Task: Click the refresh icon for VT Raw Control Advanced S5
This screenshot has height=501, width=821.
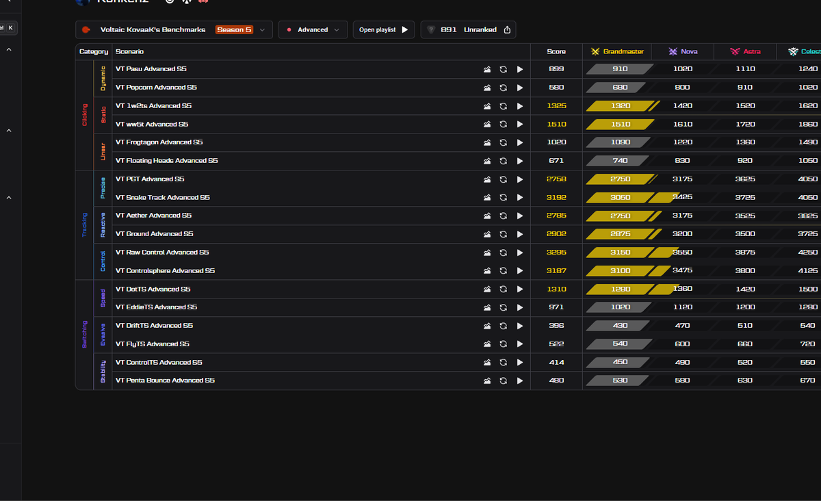Action: (504, 253)
